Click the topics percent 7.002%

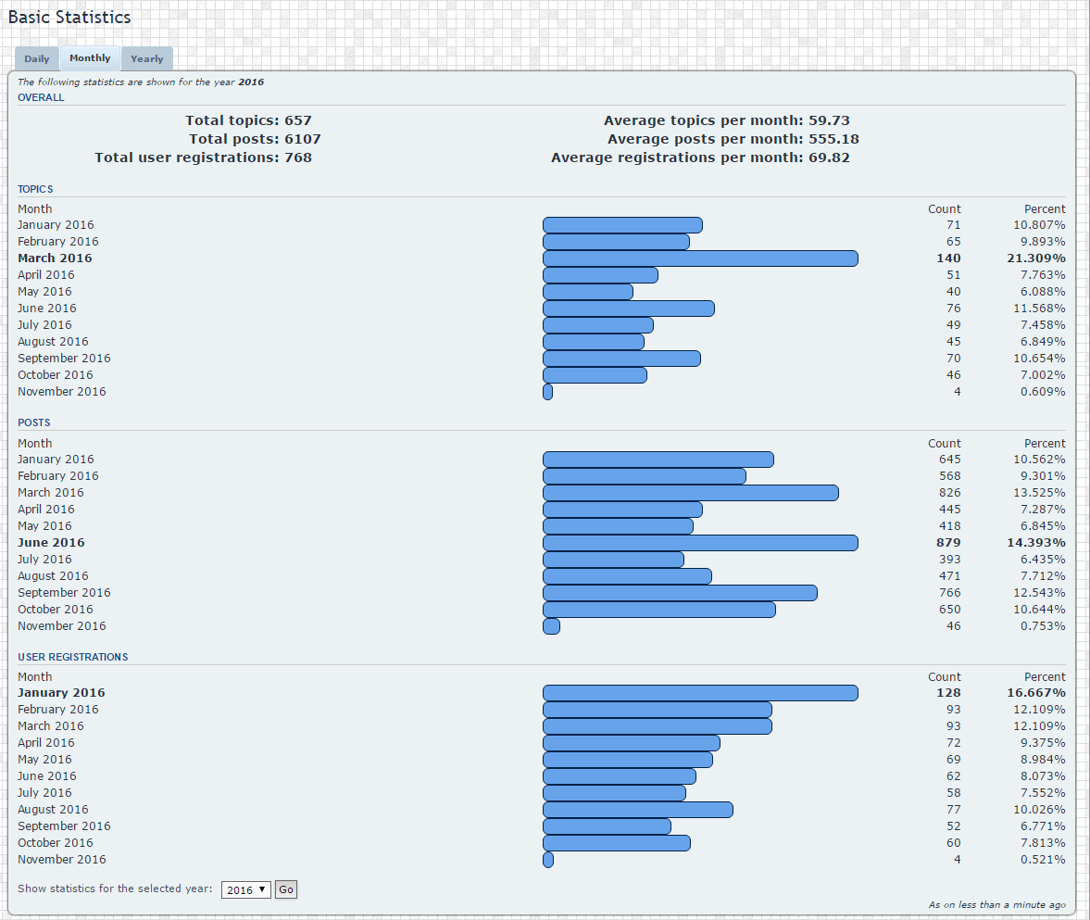(1042, 375)
